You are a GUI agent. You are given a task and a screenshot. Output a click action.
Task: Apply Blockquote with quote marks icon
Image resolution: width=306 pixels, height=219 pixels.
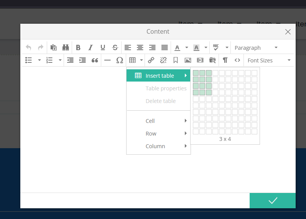[x=95, y=60]
